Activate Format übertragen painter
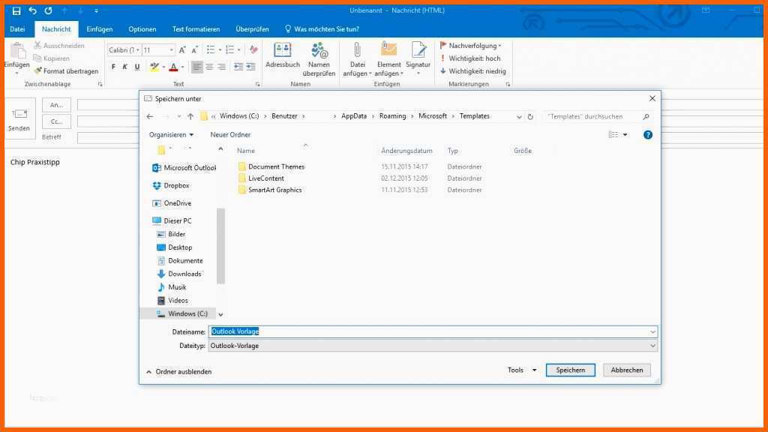The width and height of the screenshot is (768, 432). click(x=66, y=71)
